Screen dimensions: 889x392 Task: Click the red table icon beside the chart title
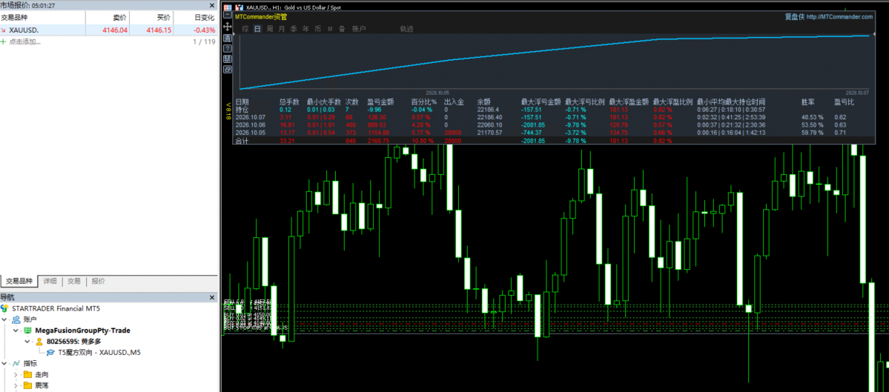228,7
